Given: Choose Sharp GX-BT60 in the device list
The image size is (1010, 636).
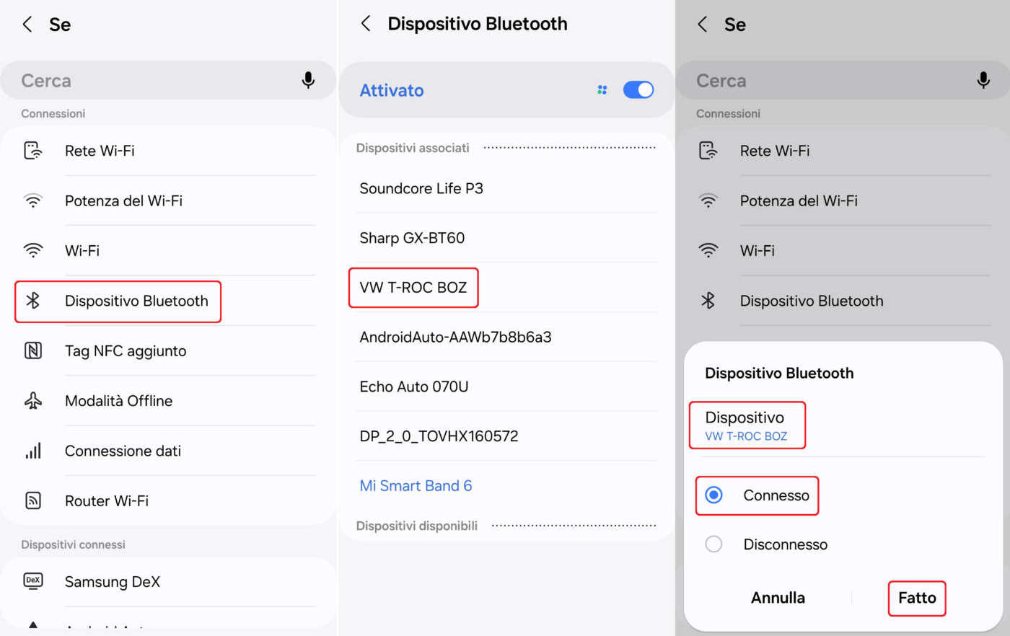Looking at the screenshot, I should [x=412, y=238].
